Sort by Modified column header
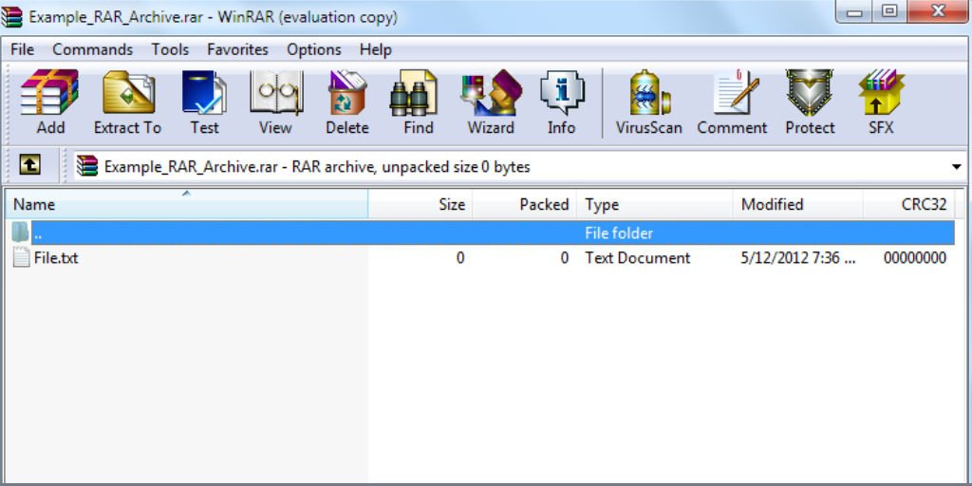Screen dimensions: 972x486 click(x=797, y=204)
